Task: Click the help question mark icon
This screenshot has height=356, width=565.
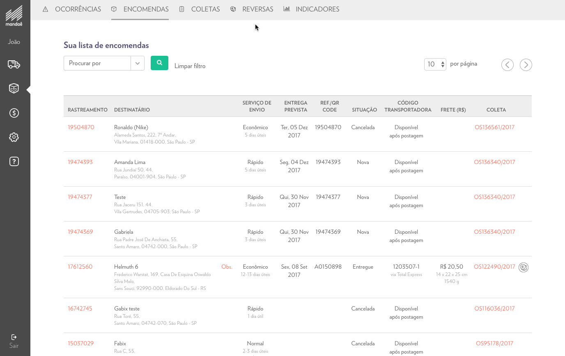Action: [x=14, y=161]
